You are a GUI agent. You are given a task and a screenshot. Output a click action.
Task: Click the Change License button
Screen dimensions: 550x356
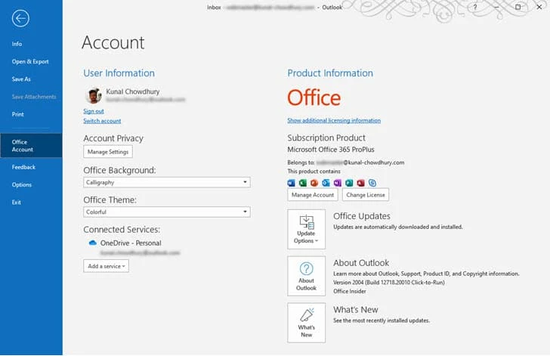click(366, 195)
